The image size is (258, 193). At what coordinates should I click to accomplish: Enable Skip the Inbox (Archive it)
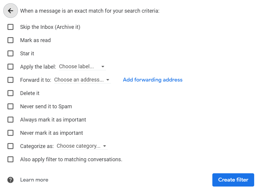click(x=11, y=27)
